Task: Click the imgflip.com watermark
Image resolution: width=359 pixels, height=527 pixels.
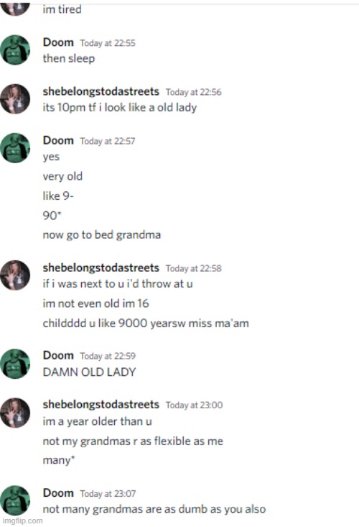Action: (x=22, y=521)
